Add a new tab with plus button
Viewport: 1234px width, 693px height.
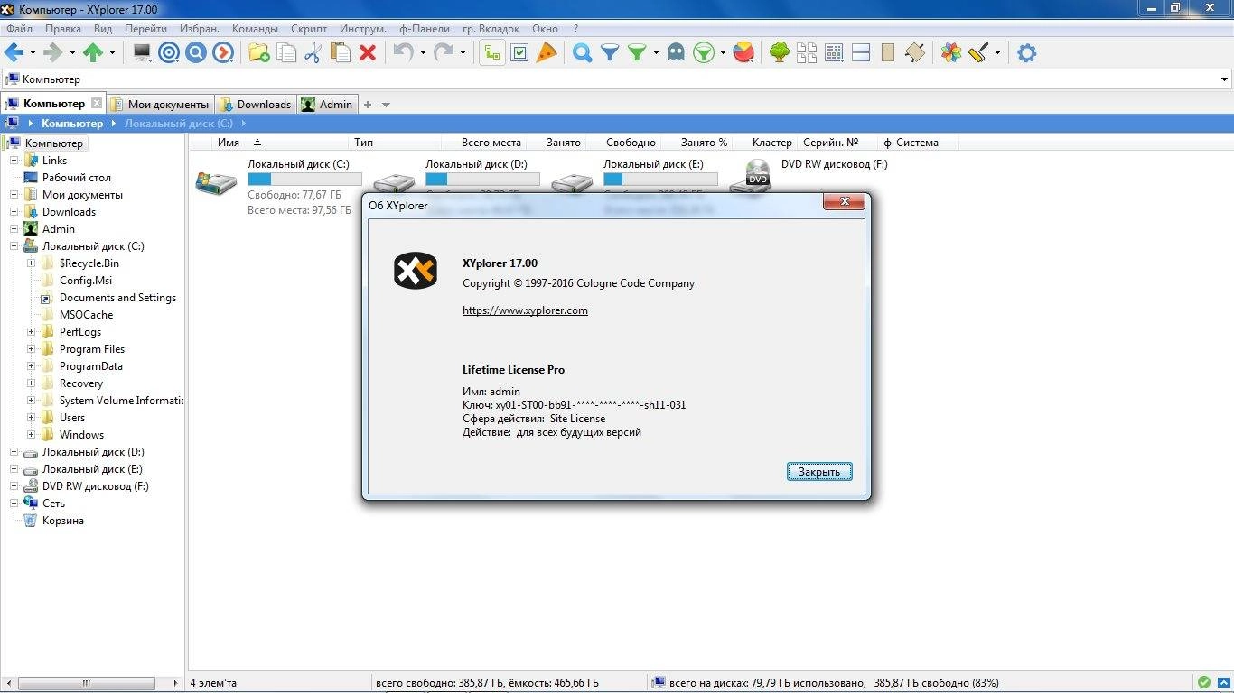click(368, 105)
